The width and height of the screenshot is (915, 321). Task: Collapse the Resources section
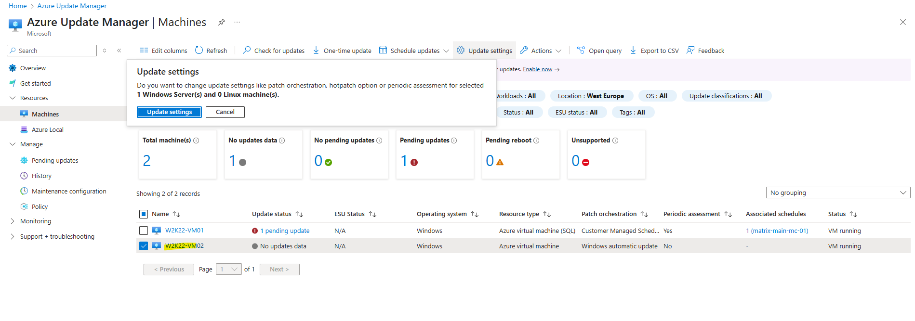click(x=13, y=98)
